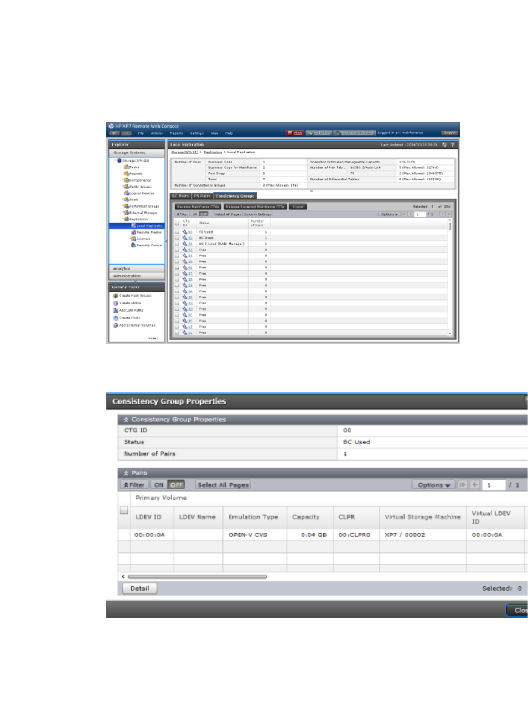This screenshot has width=528, height=703.
Task: Go to the first page in the console table pager
Action: click(x=404, y=214)
